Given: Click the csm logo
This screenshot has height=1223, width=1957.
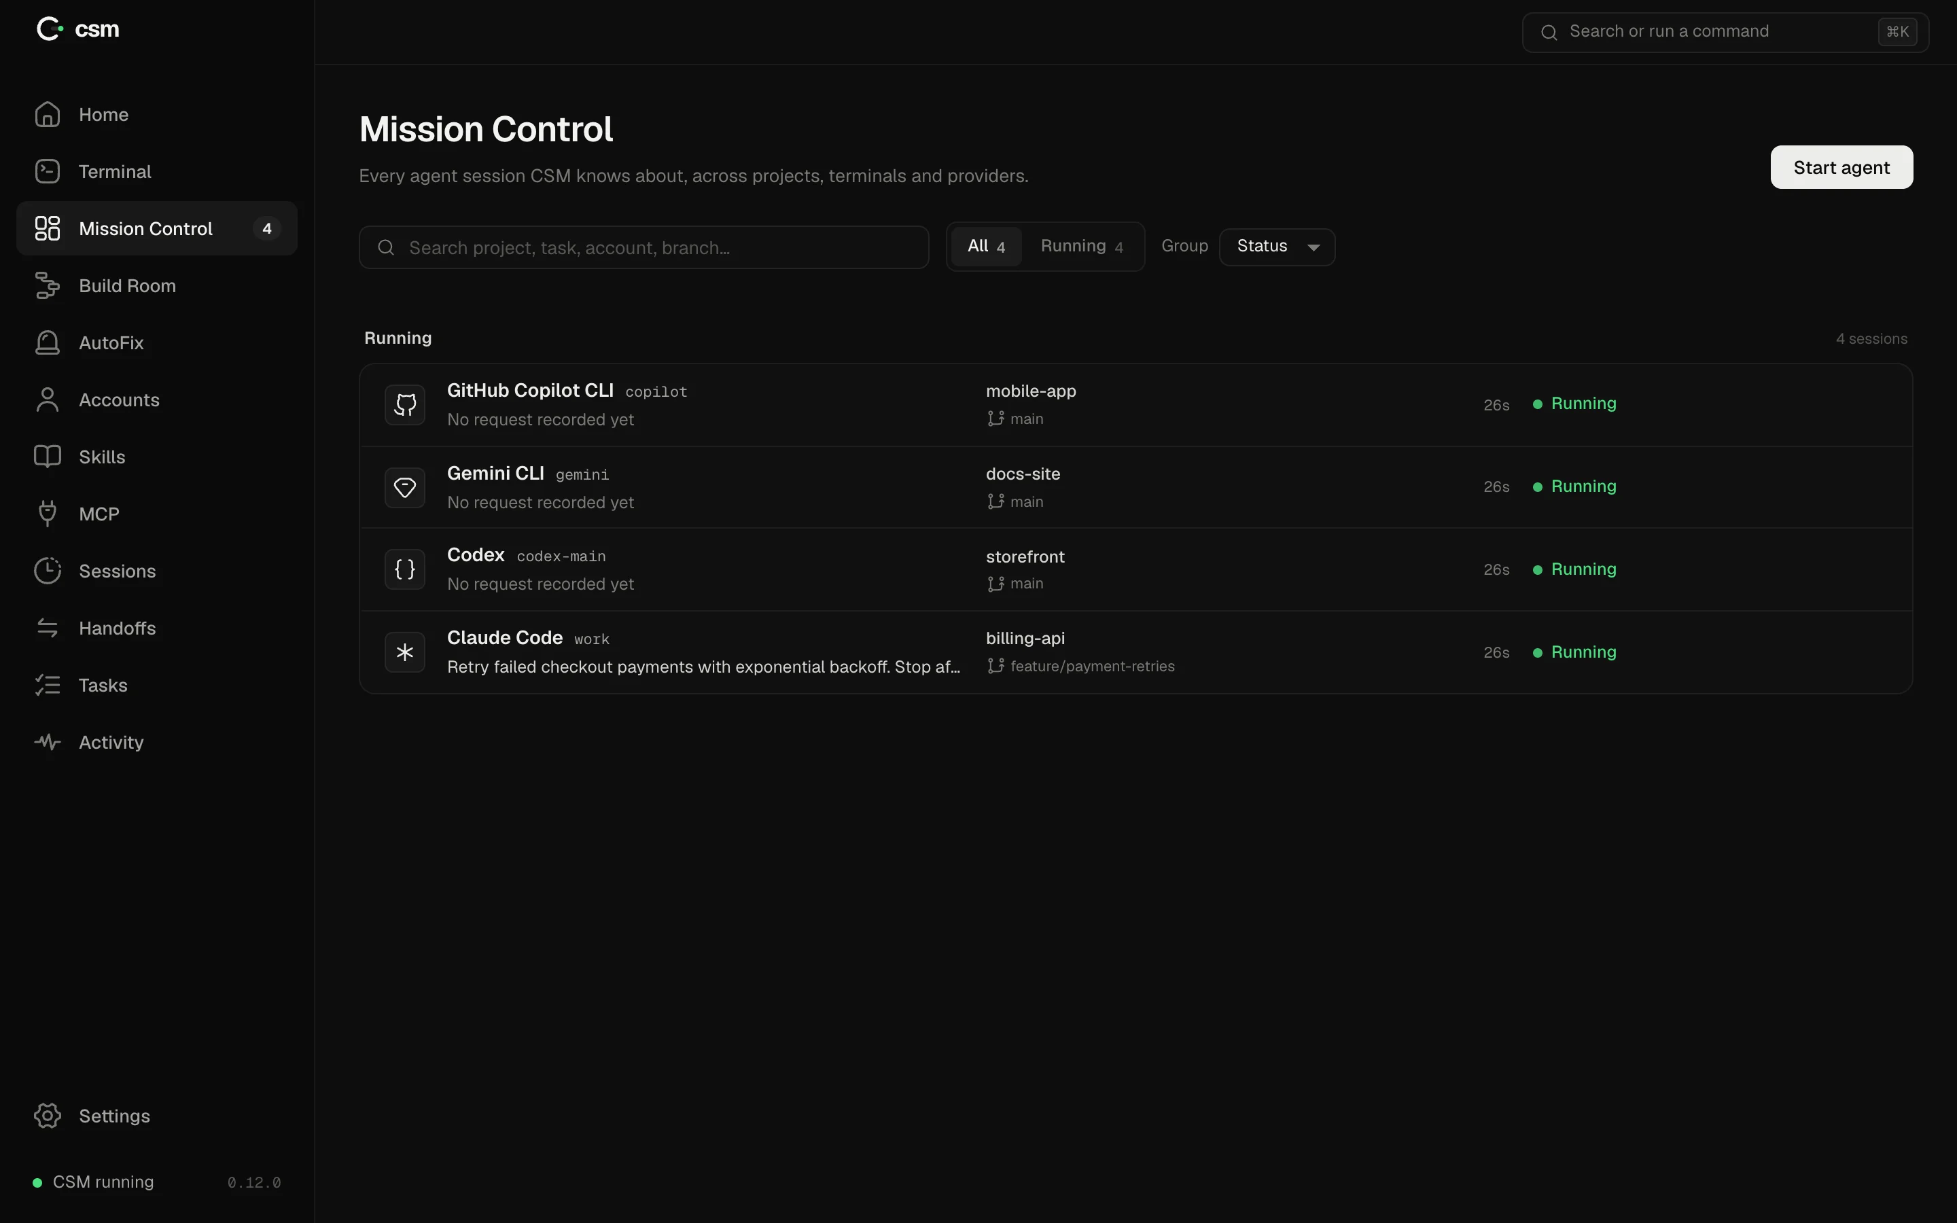Looking at the screenshot, I should pyautogui.click(x=78, y=29).
